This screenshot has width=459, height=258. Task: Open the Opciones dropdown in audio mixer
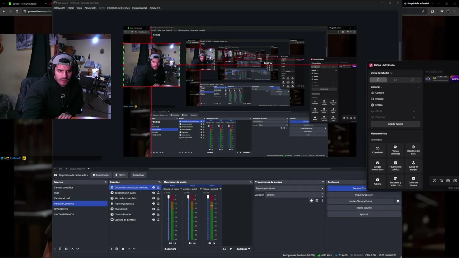[243, 249]
